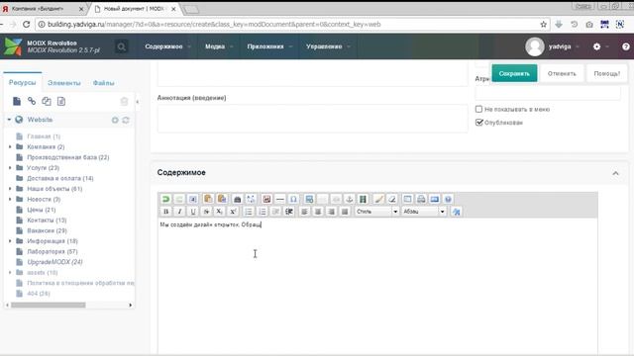Screen dimensions: 634x356
Task: Create new weblink (chain icon)
Action: click(x=32, y=101)
